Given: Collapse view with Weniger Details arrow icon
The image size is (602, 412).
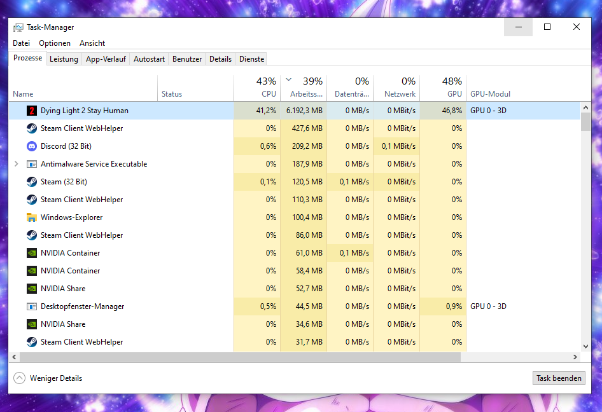Looking at the screenshot, I should [19, 378].
